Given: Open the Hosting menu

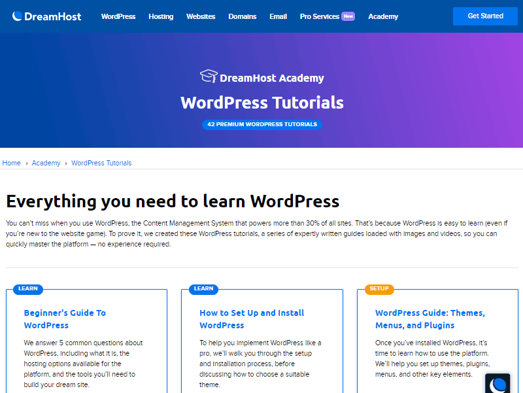Looking at the screenshot, I should pyautogui.click(x=161, y=16).
